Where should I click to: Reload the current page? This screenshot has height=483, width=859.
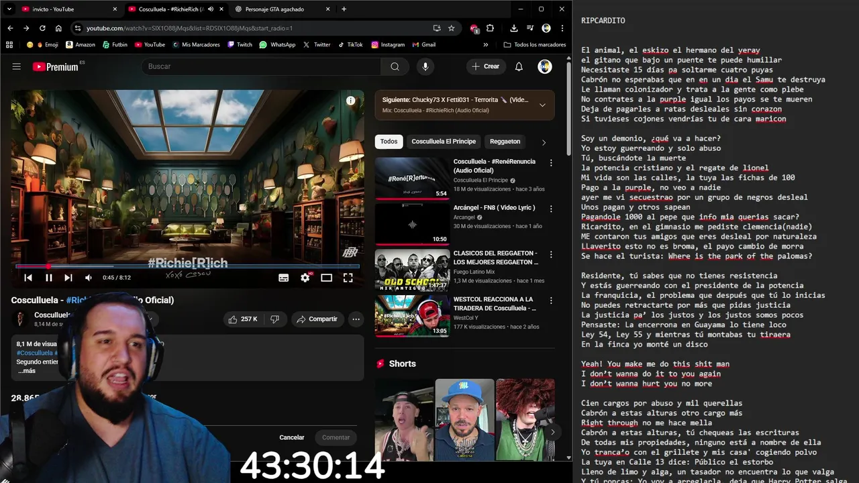click(x=42, y=28)
